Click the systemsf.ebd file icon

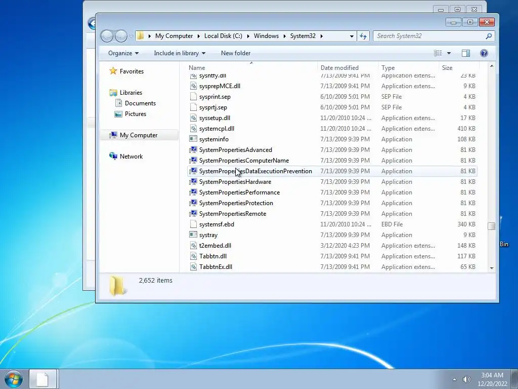tap(194, 224)
